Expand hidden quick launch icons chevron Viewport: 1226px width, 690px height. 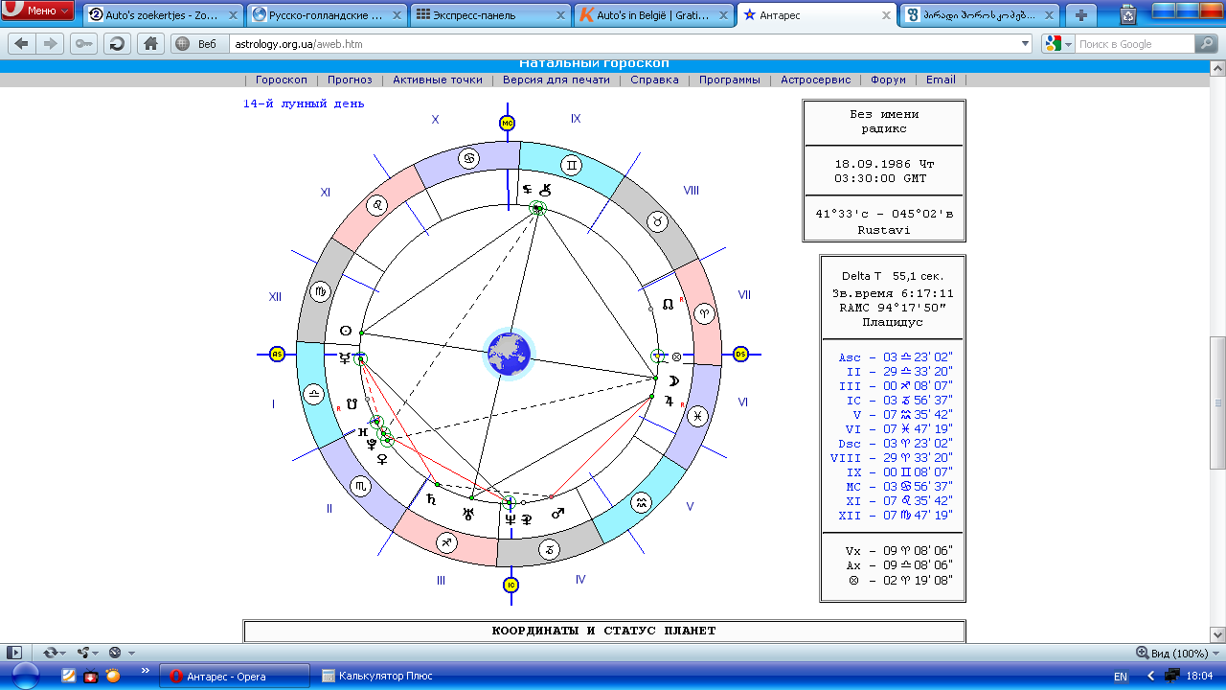(147, 670)
